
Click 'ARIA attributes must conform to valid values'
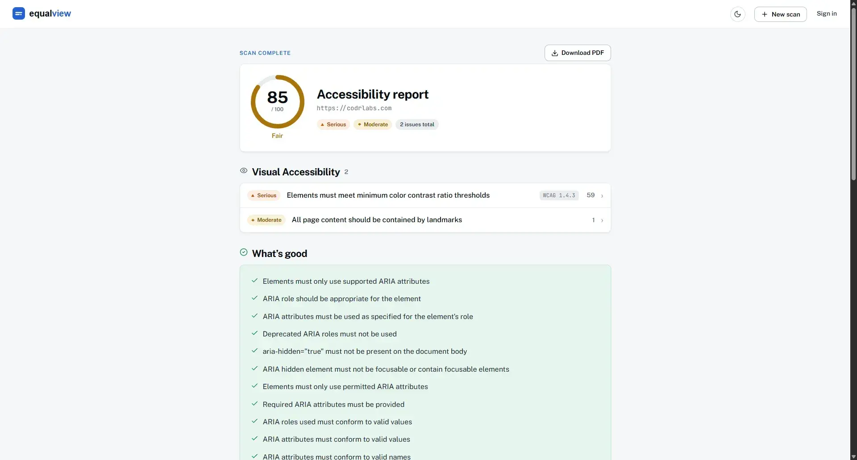point(336,439)
